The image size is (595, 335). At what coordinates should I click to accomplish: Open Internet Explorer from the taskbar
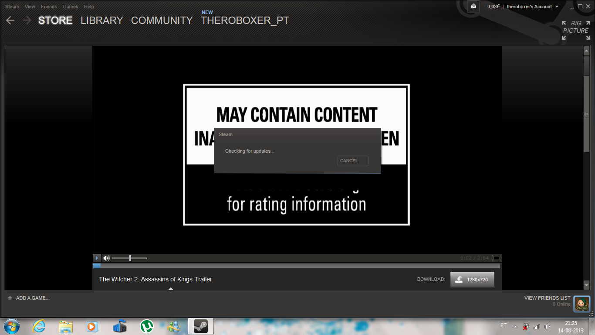click(39, 326)
